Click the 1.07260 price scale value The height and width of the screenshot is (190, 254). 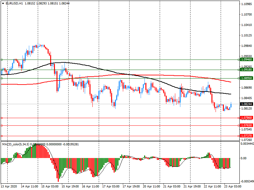(247, 140)
